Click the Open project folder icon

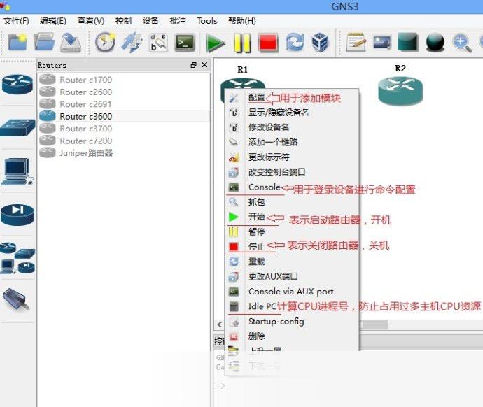point(44,43)
